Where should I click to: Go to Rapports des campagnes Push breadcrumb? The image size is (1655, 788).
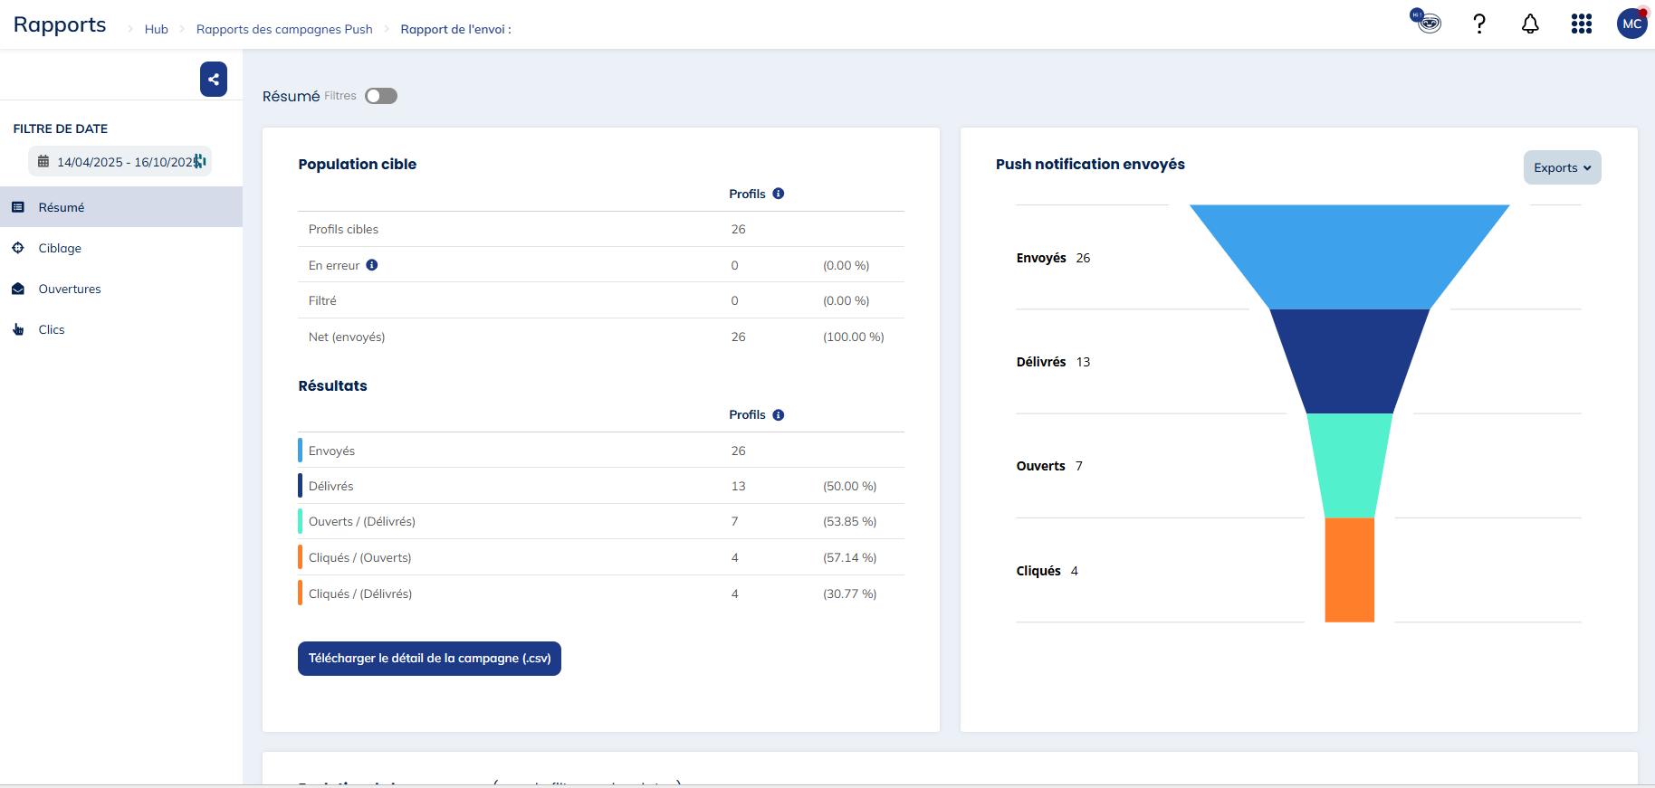coord(284,29)
